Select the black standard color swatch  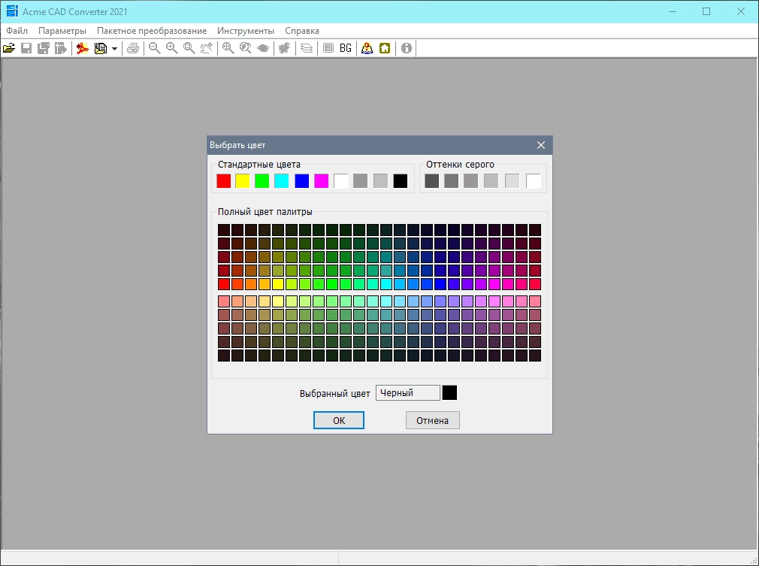(401, 181)
